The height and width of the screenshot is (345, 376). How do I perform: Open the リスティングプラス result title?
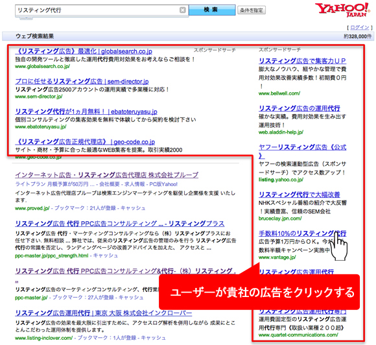[x=120, y=224]
